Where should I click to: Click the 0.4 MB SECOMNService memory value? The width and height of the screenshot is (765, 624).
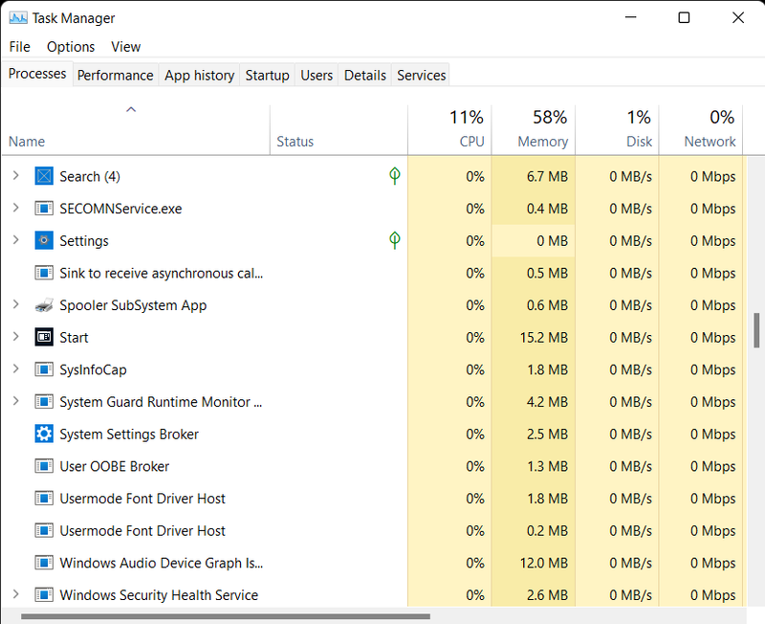click(547, 209)
